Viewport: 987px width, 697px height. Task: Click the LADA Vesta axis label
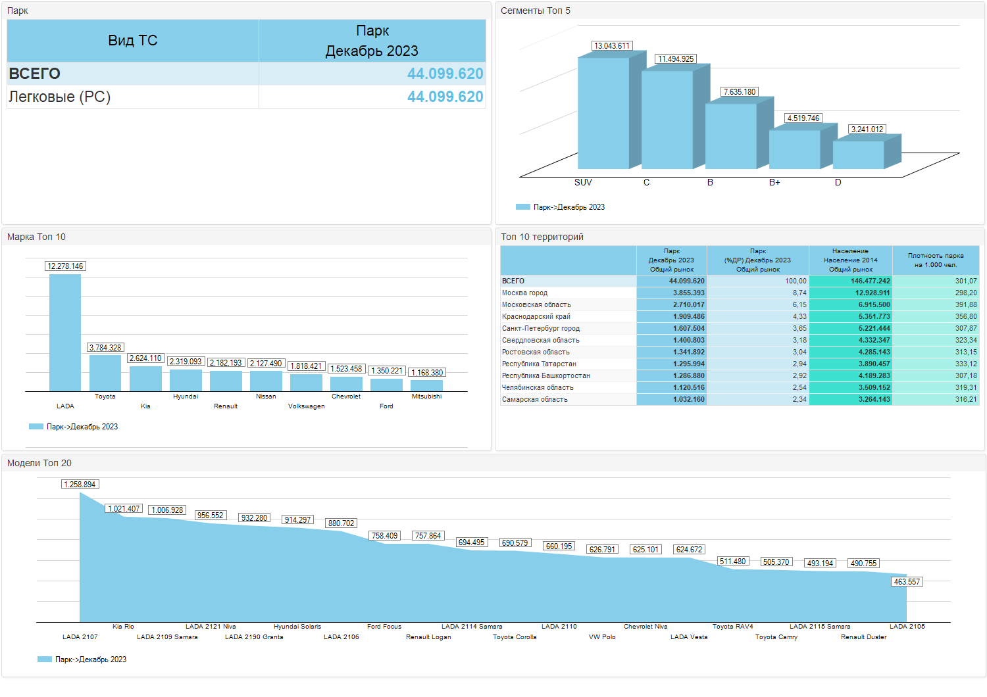(689, 637)
